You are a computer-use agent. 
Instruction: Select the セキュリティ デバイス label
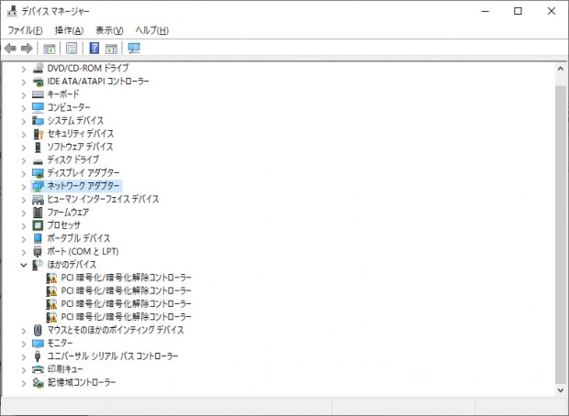[x=81, y=134]
